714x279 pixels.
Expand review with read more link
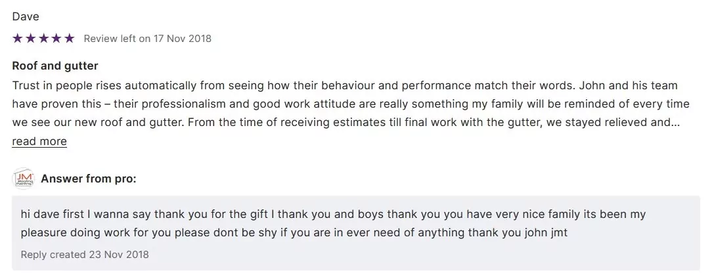click(x=39, y=141)
